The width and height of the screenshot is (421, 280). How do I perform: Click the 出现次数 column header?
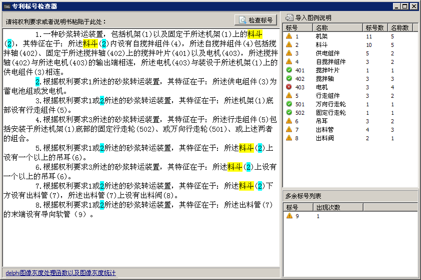[337, 207]
